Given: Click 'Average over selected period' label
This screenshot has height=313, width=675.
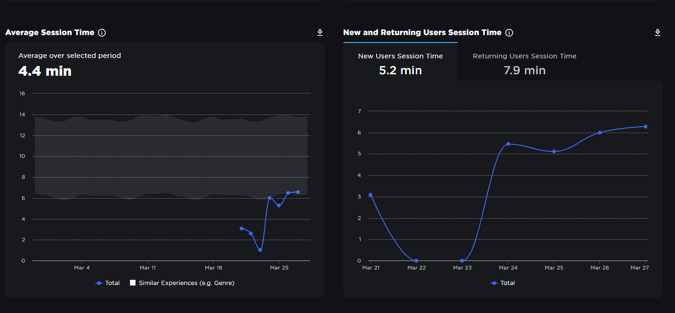Looking at the screenshot, I should [69, 56].
